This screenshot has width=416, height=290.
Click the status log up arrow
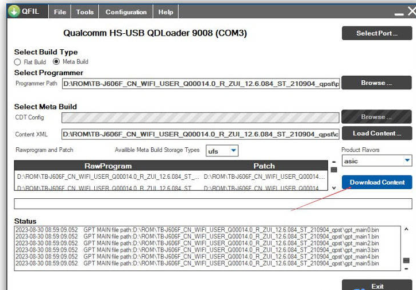(406, 229)
